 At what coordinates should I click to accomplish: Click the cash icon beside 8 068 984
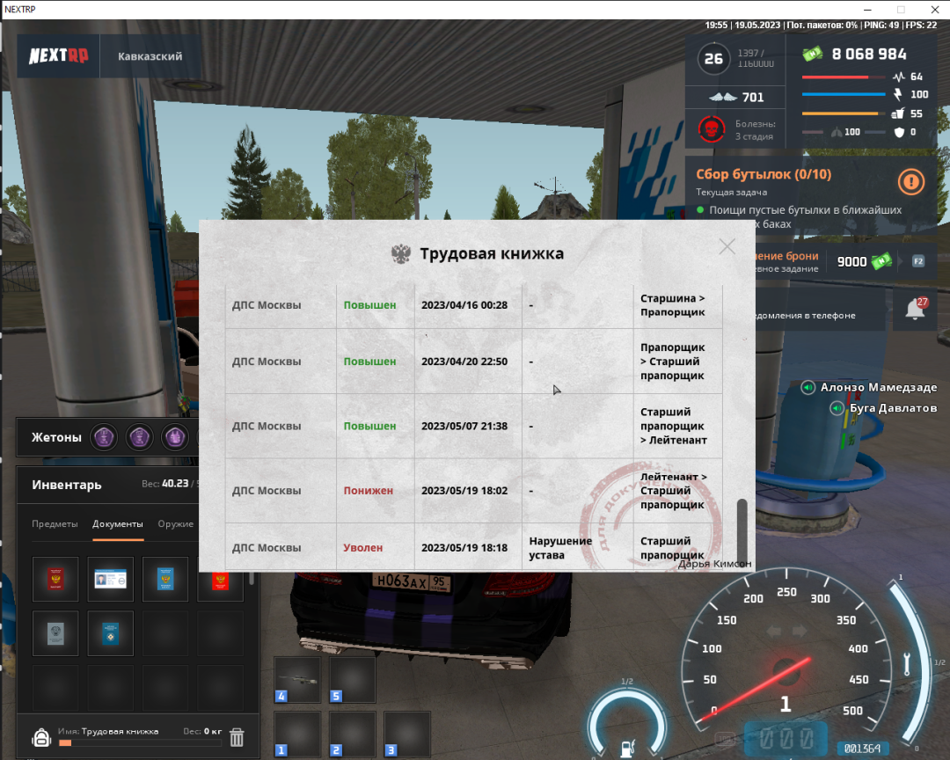pyautogui.click(x=813, y=54)
